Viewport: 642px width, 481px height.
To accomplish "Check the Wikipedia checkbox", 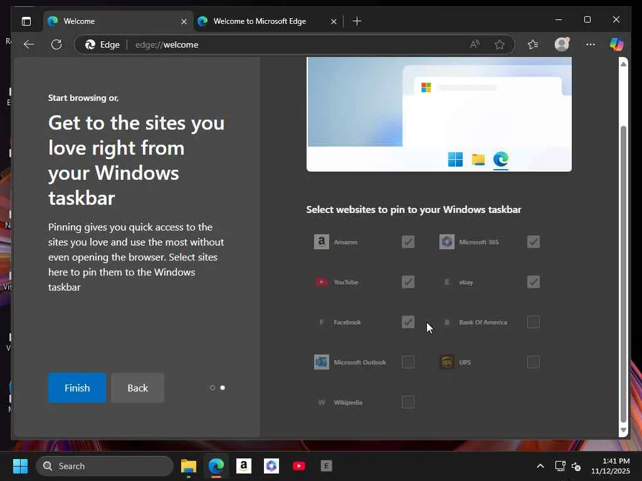I will pyautogui.click(x=408, y=402).
